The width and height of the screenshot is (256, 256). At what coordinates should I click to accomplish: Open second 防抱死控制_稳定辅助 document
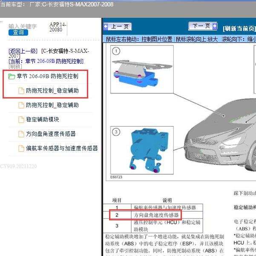52,105
